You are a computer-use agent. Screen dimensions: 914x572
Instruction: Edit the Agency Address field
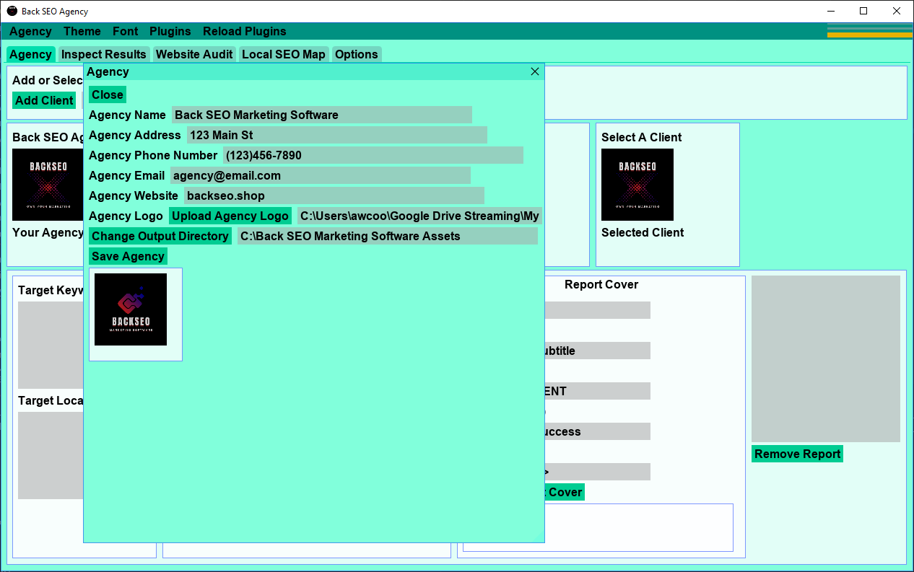coord(337,135)
